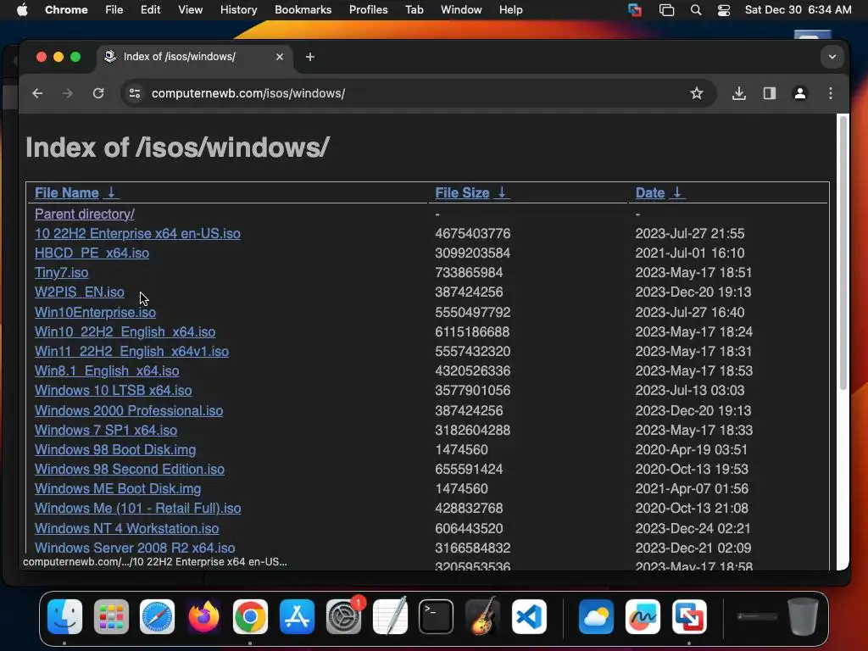Click file size 4675403776

(x=473, y=234)
